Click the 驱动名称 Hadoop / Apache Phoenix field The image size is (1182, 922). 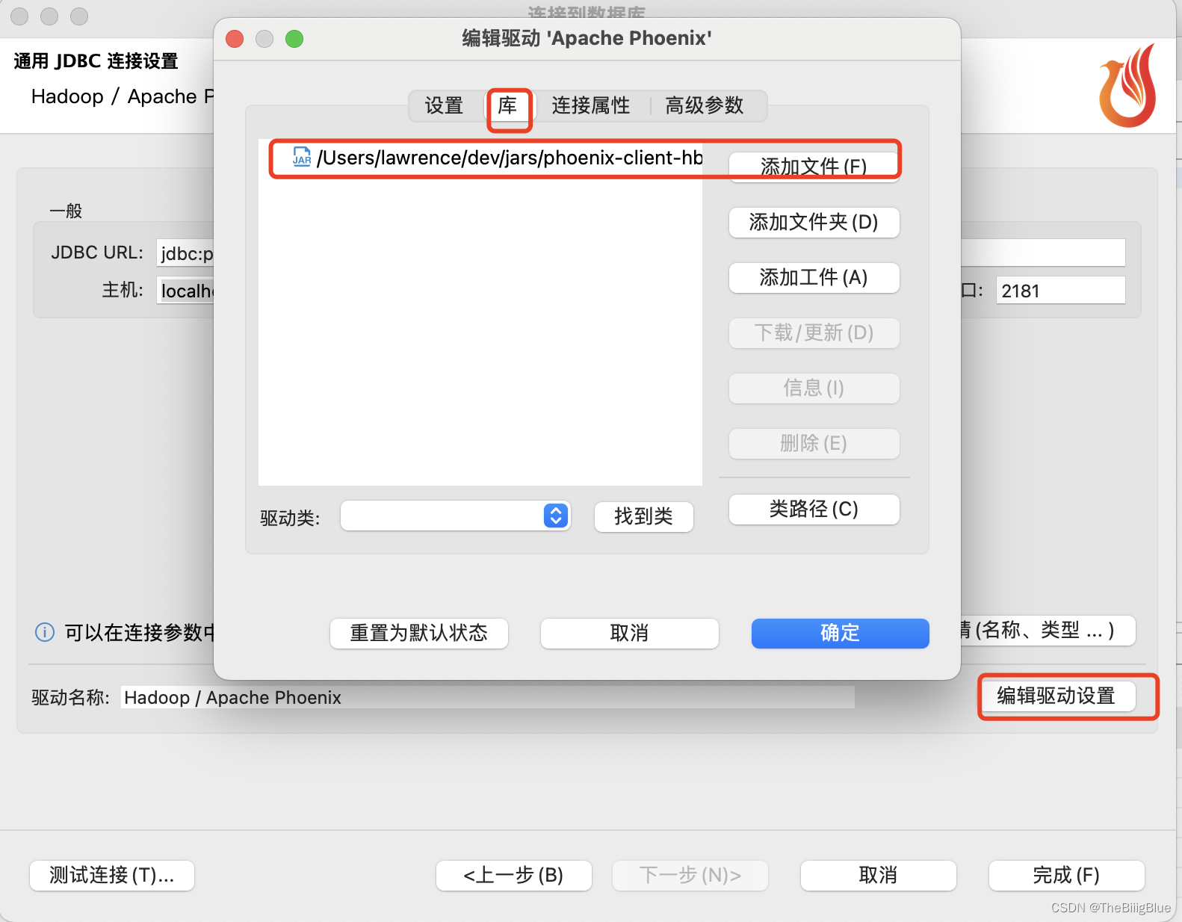coord(488,697)
